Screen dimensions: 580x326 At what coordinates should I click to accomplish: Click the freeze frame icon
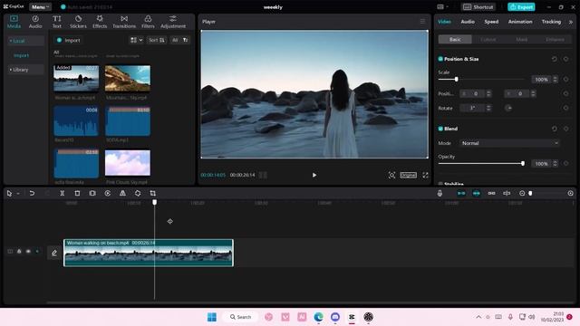coord(92,193)
